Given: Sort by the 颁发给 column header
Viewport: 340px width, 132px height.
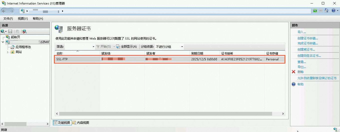Looking at the screenshot, I should click(122, 53).
